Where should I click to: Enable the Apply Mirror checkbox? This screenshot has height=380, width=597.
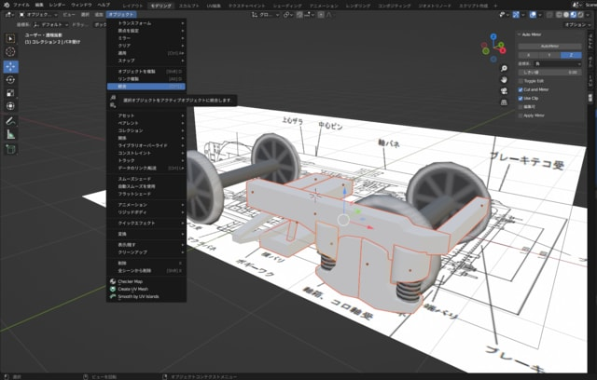[521, 115]
